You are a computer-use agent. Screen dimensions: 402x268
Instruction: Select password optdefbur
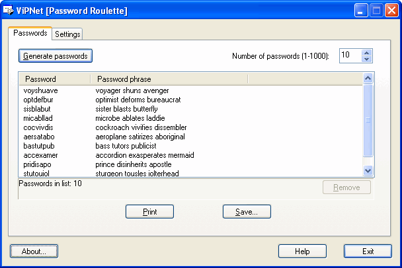38,100
